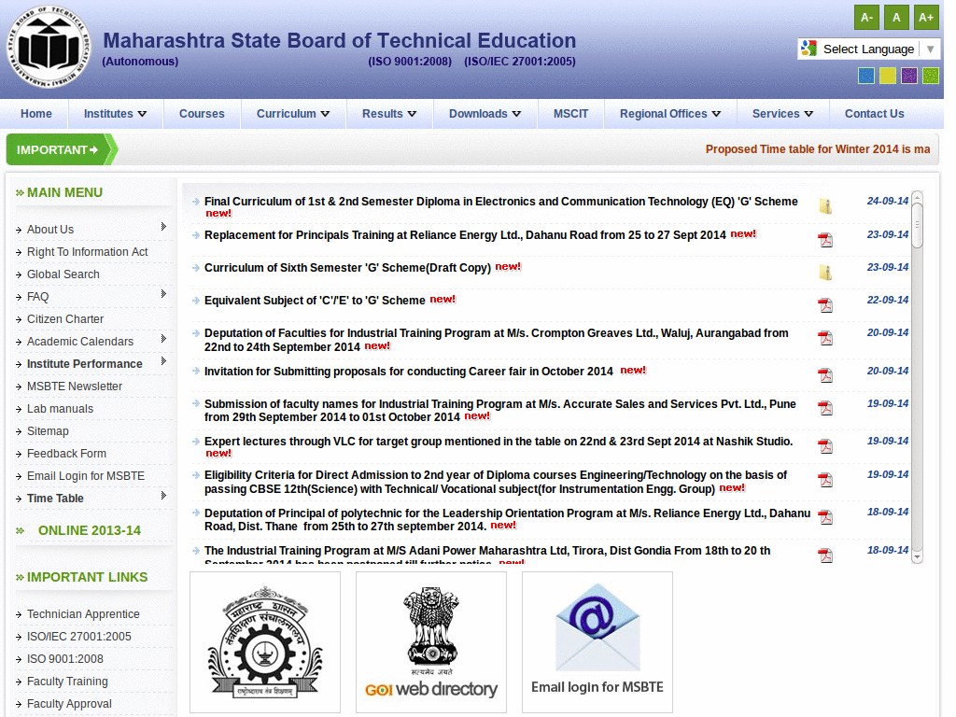Click the green IMPORTANT button
Viewport: 956px width, 717px height.
[x=62, y=149]
